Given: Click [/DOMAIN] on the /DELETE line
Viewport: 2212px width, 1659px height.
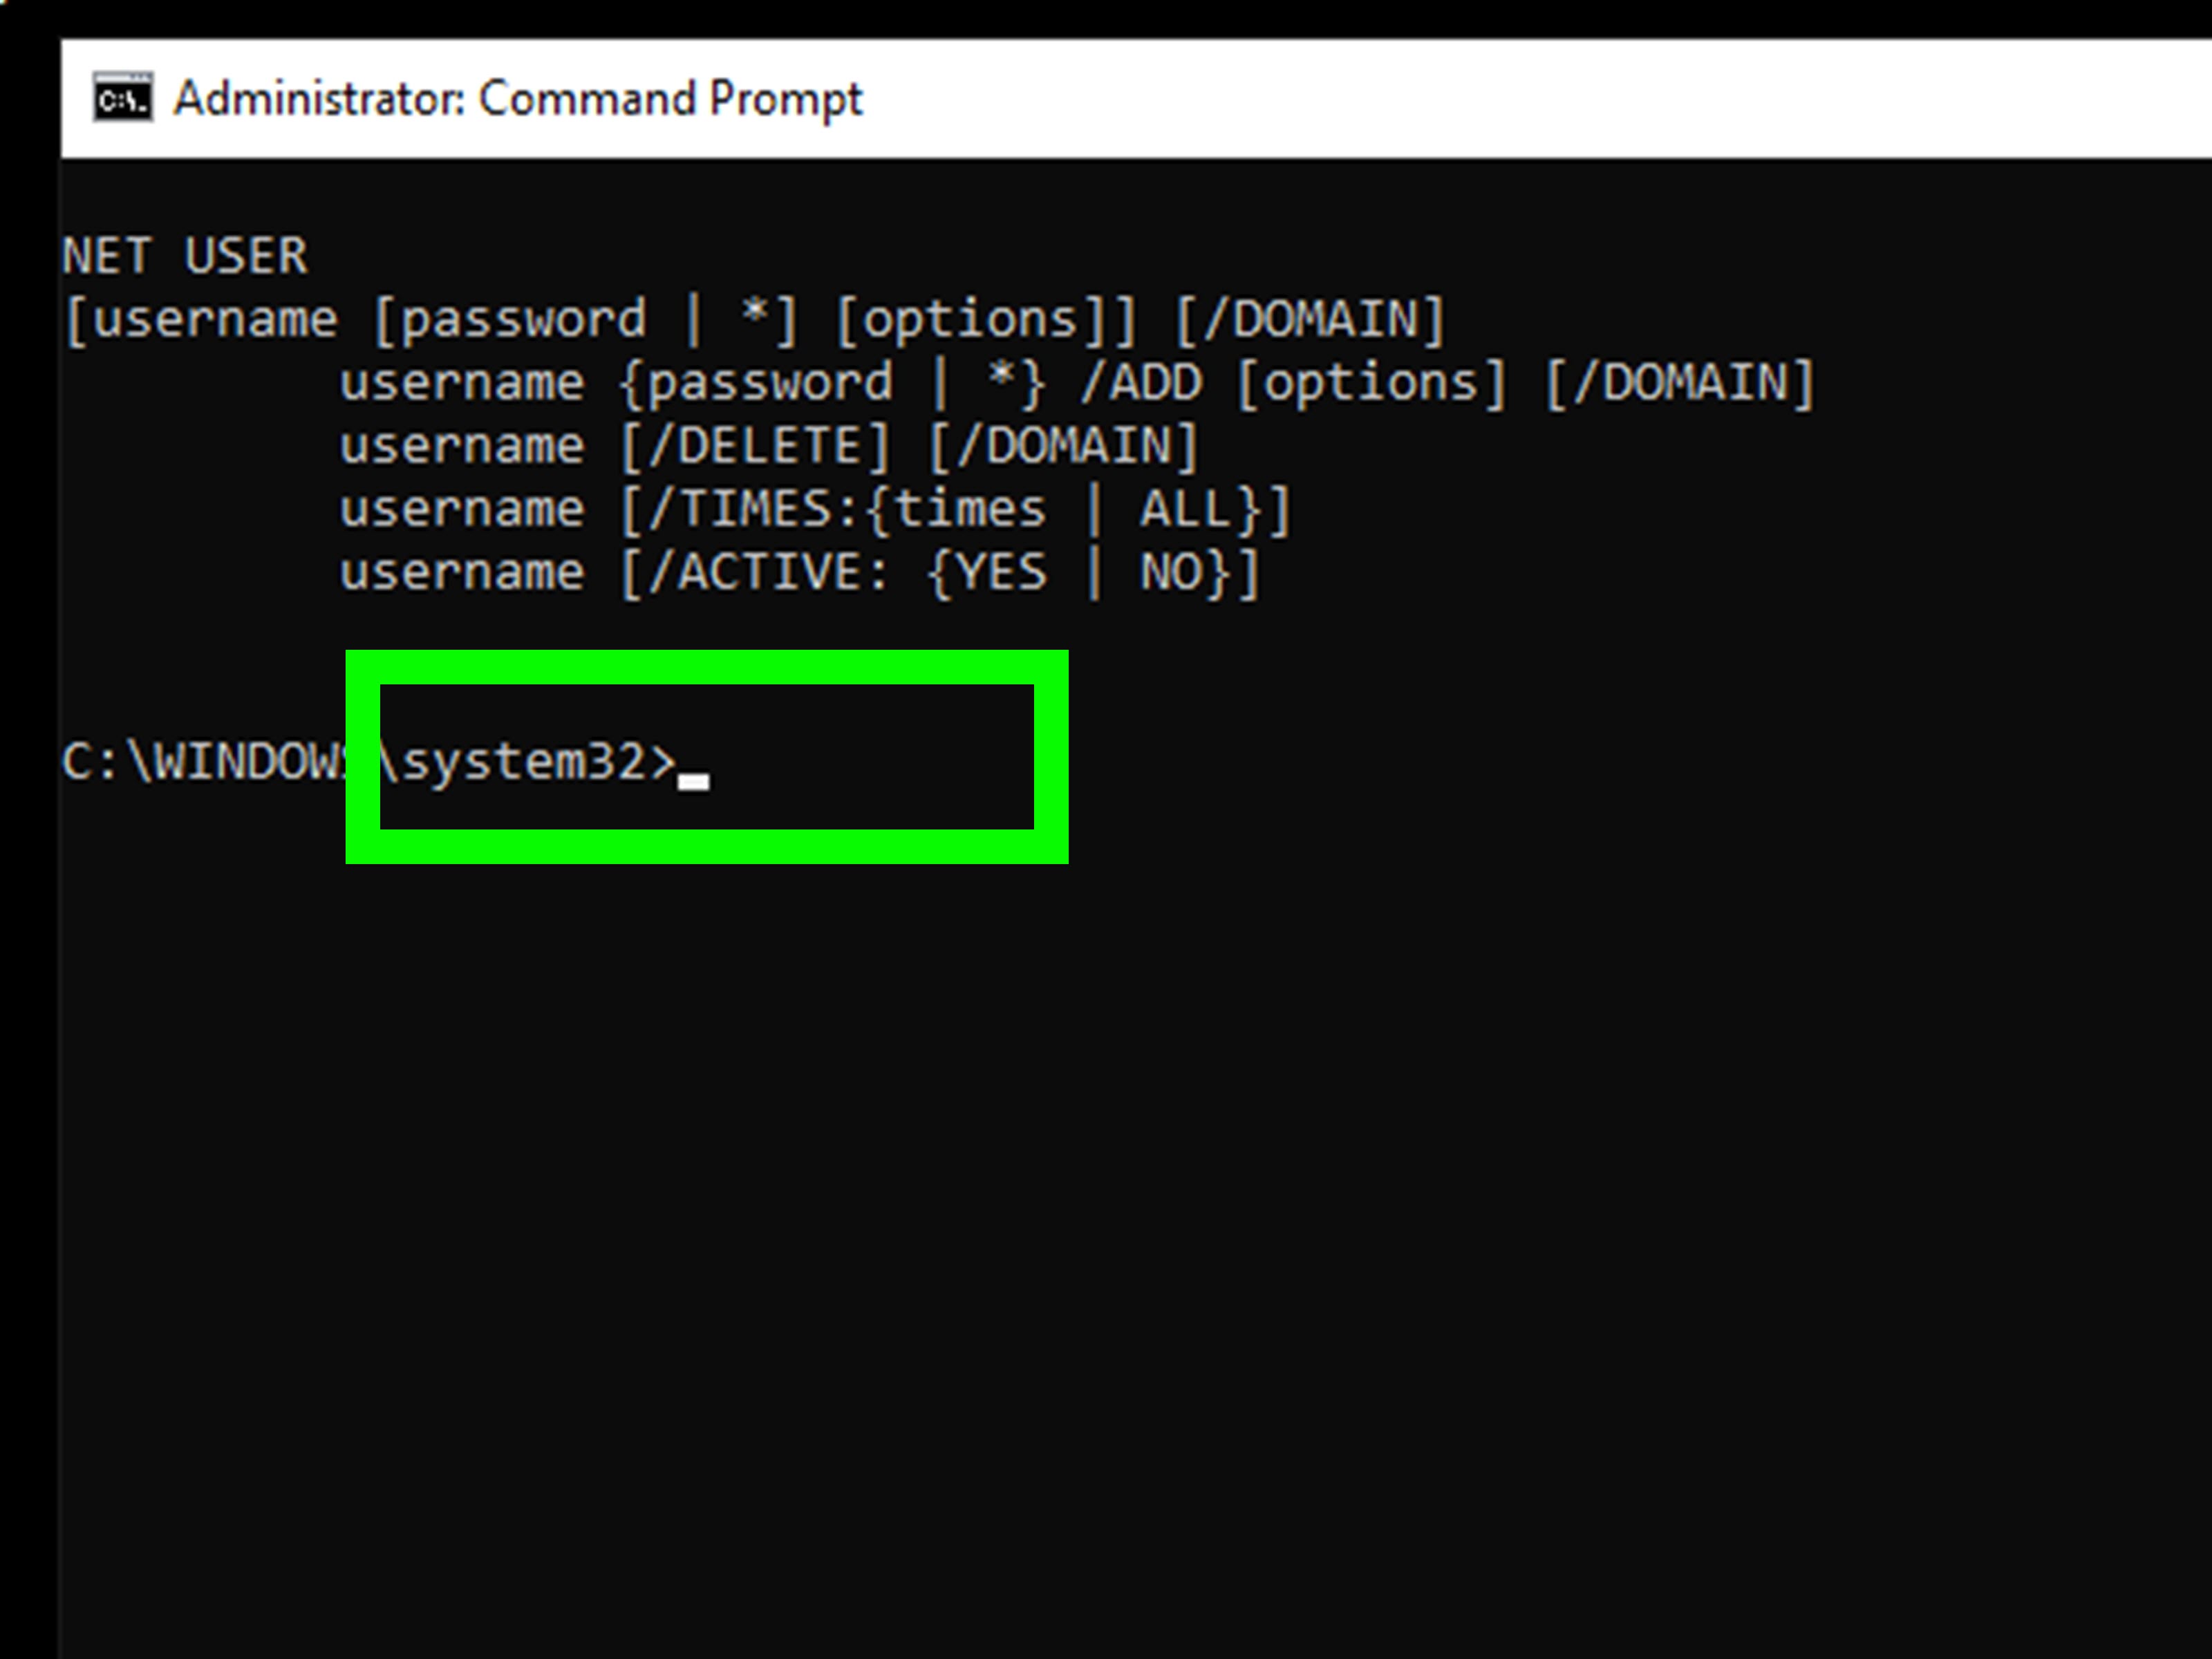Looking at the screenshot, I should (x=1063, y=446).
